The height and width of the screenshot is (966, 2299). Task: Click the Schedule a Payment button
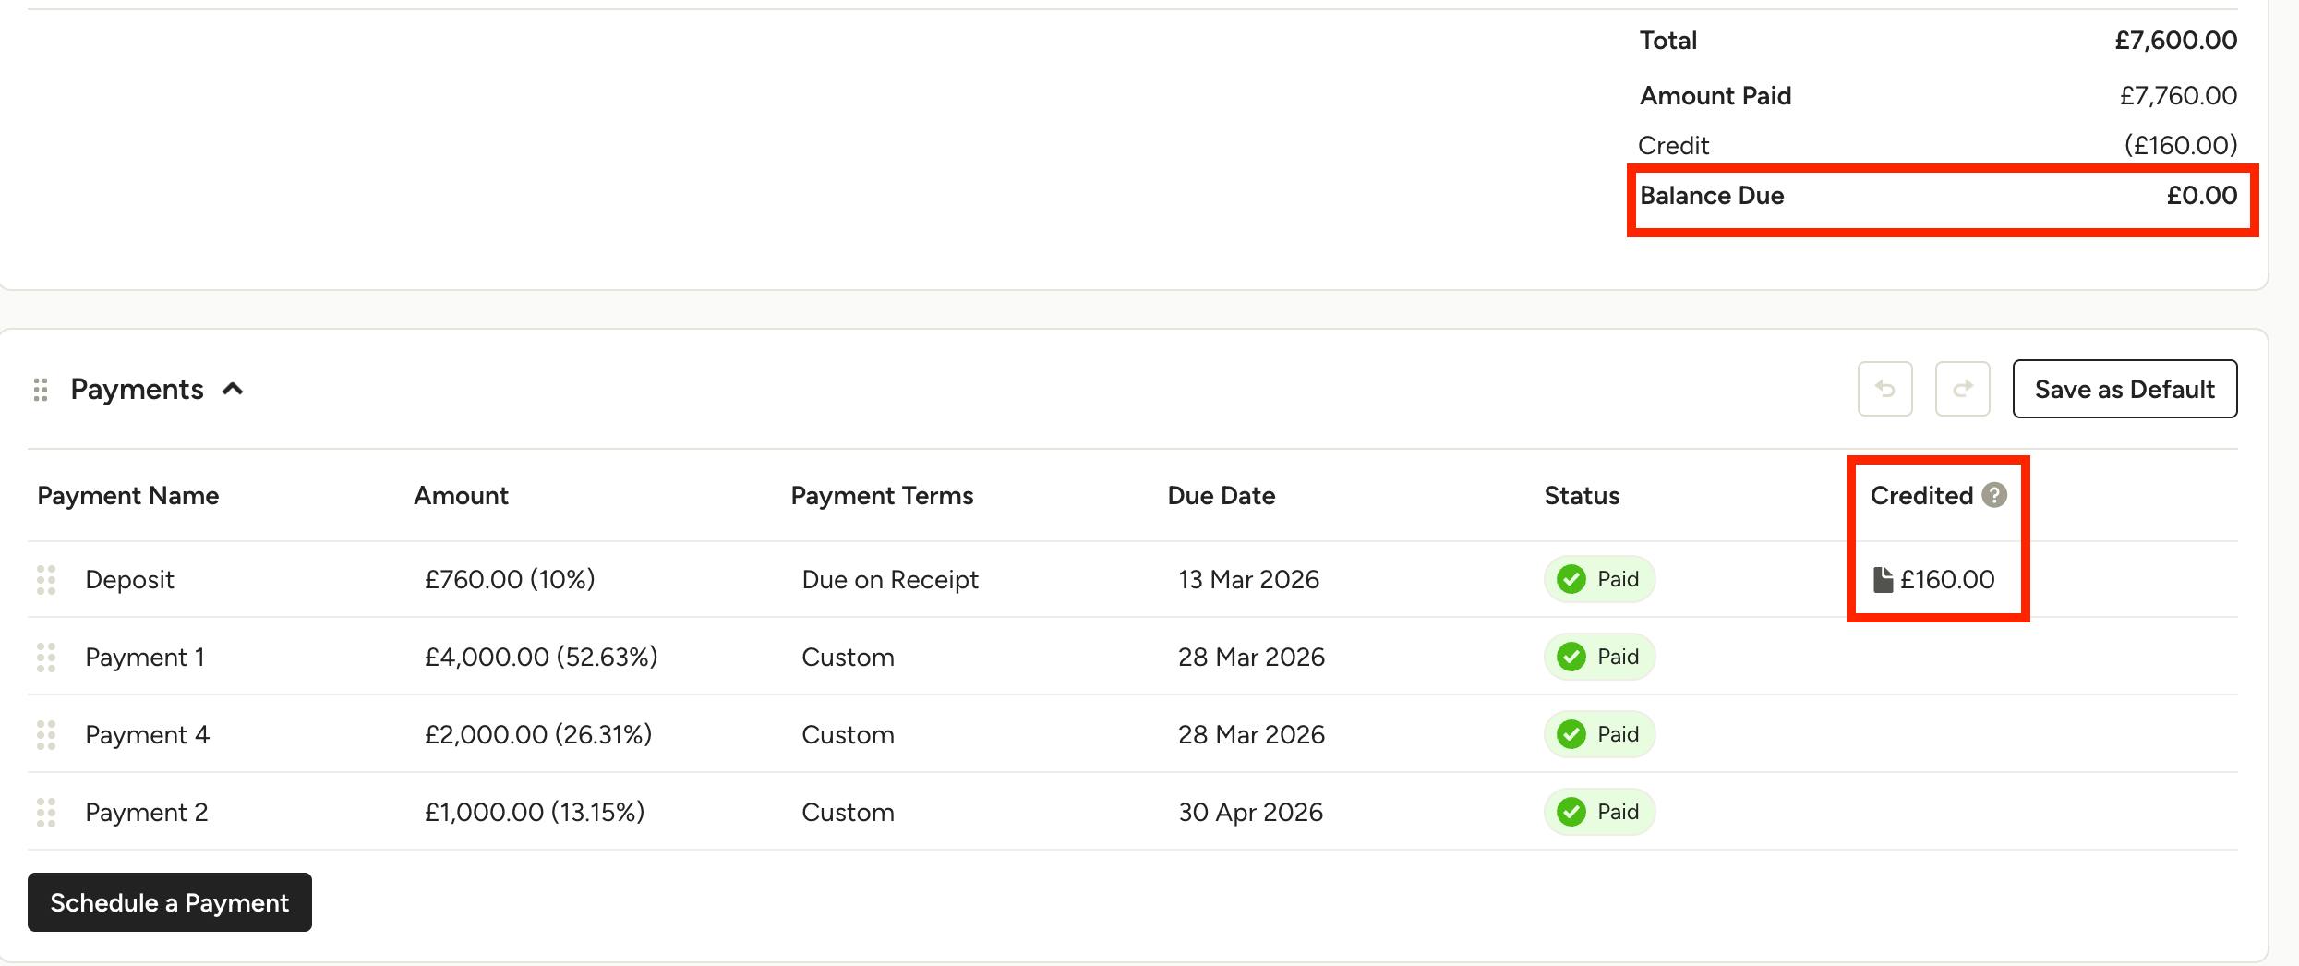tap(170, 902)
